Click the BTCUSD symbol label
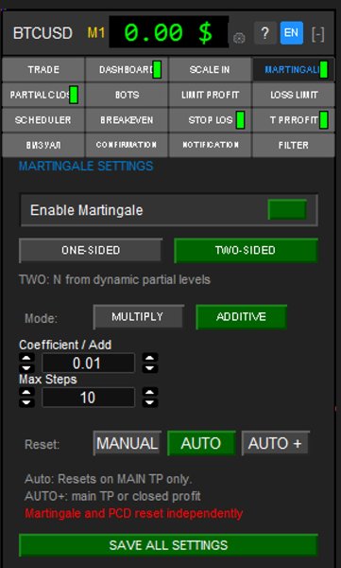The height and width of the screenshot is (568, 341). (x=43, y=33)
